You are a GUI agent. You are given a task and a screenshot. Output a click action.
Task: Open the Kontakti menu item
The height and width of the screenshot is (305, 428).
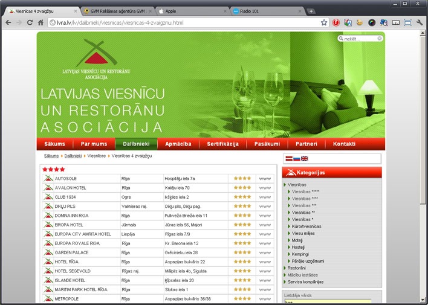coord(344,144)
